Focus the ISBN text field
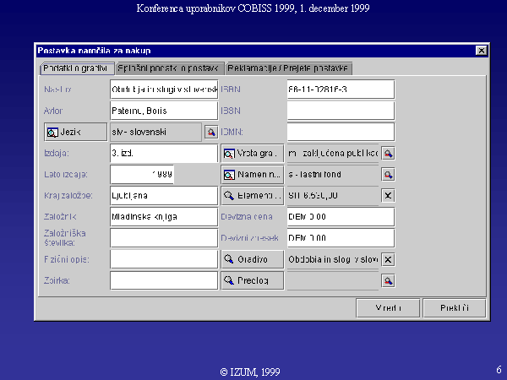The image size is (507, 380). click(x=341, y=89)
